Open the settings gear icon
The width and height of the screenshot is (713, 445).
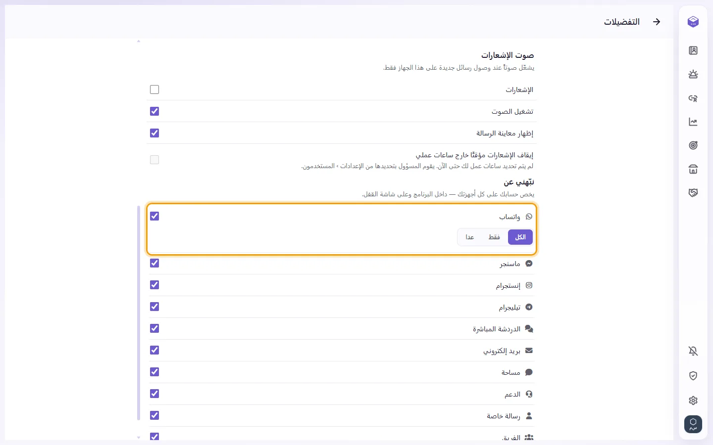[x=693, y=400]
